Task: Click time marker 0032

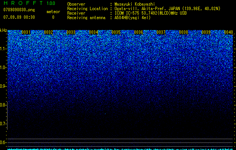Action: pos(48,32)
